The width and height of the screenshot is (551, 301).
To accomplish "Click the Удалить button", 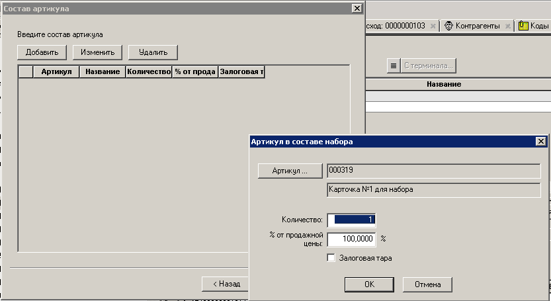I will [x=153, y=52].
